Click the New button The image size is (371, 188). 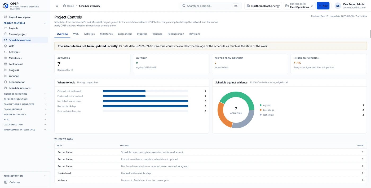[x=323, y=6]
